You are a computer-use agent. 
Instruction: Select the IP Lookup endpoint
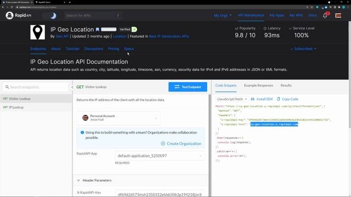pos(36,107)
